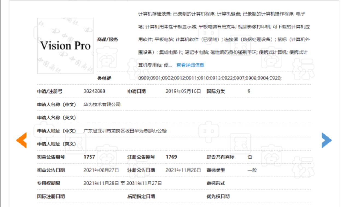Screen dimensions: 350x207
Task: Click the 优先权日期 label
Action: click(218, 196)
